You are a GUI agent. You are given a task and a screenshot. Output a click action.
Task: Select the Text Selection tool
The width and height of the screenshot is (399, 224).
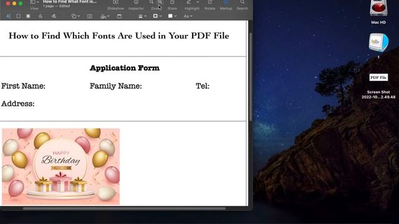coord(8,16)
